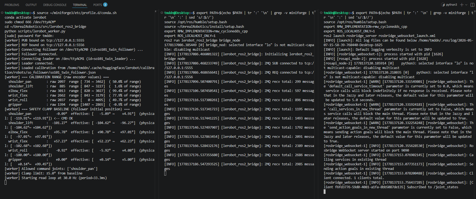Click the shoulder_pan raw 2097 calibration row

click(75, 81)
